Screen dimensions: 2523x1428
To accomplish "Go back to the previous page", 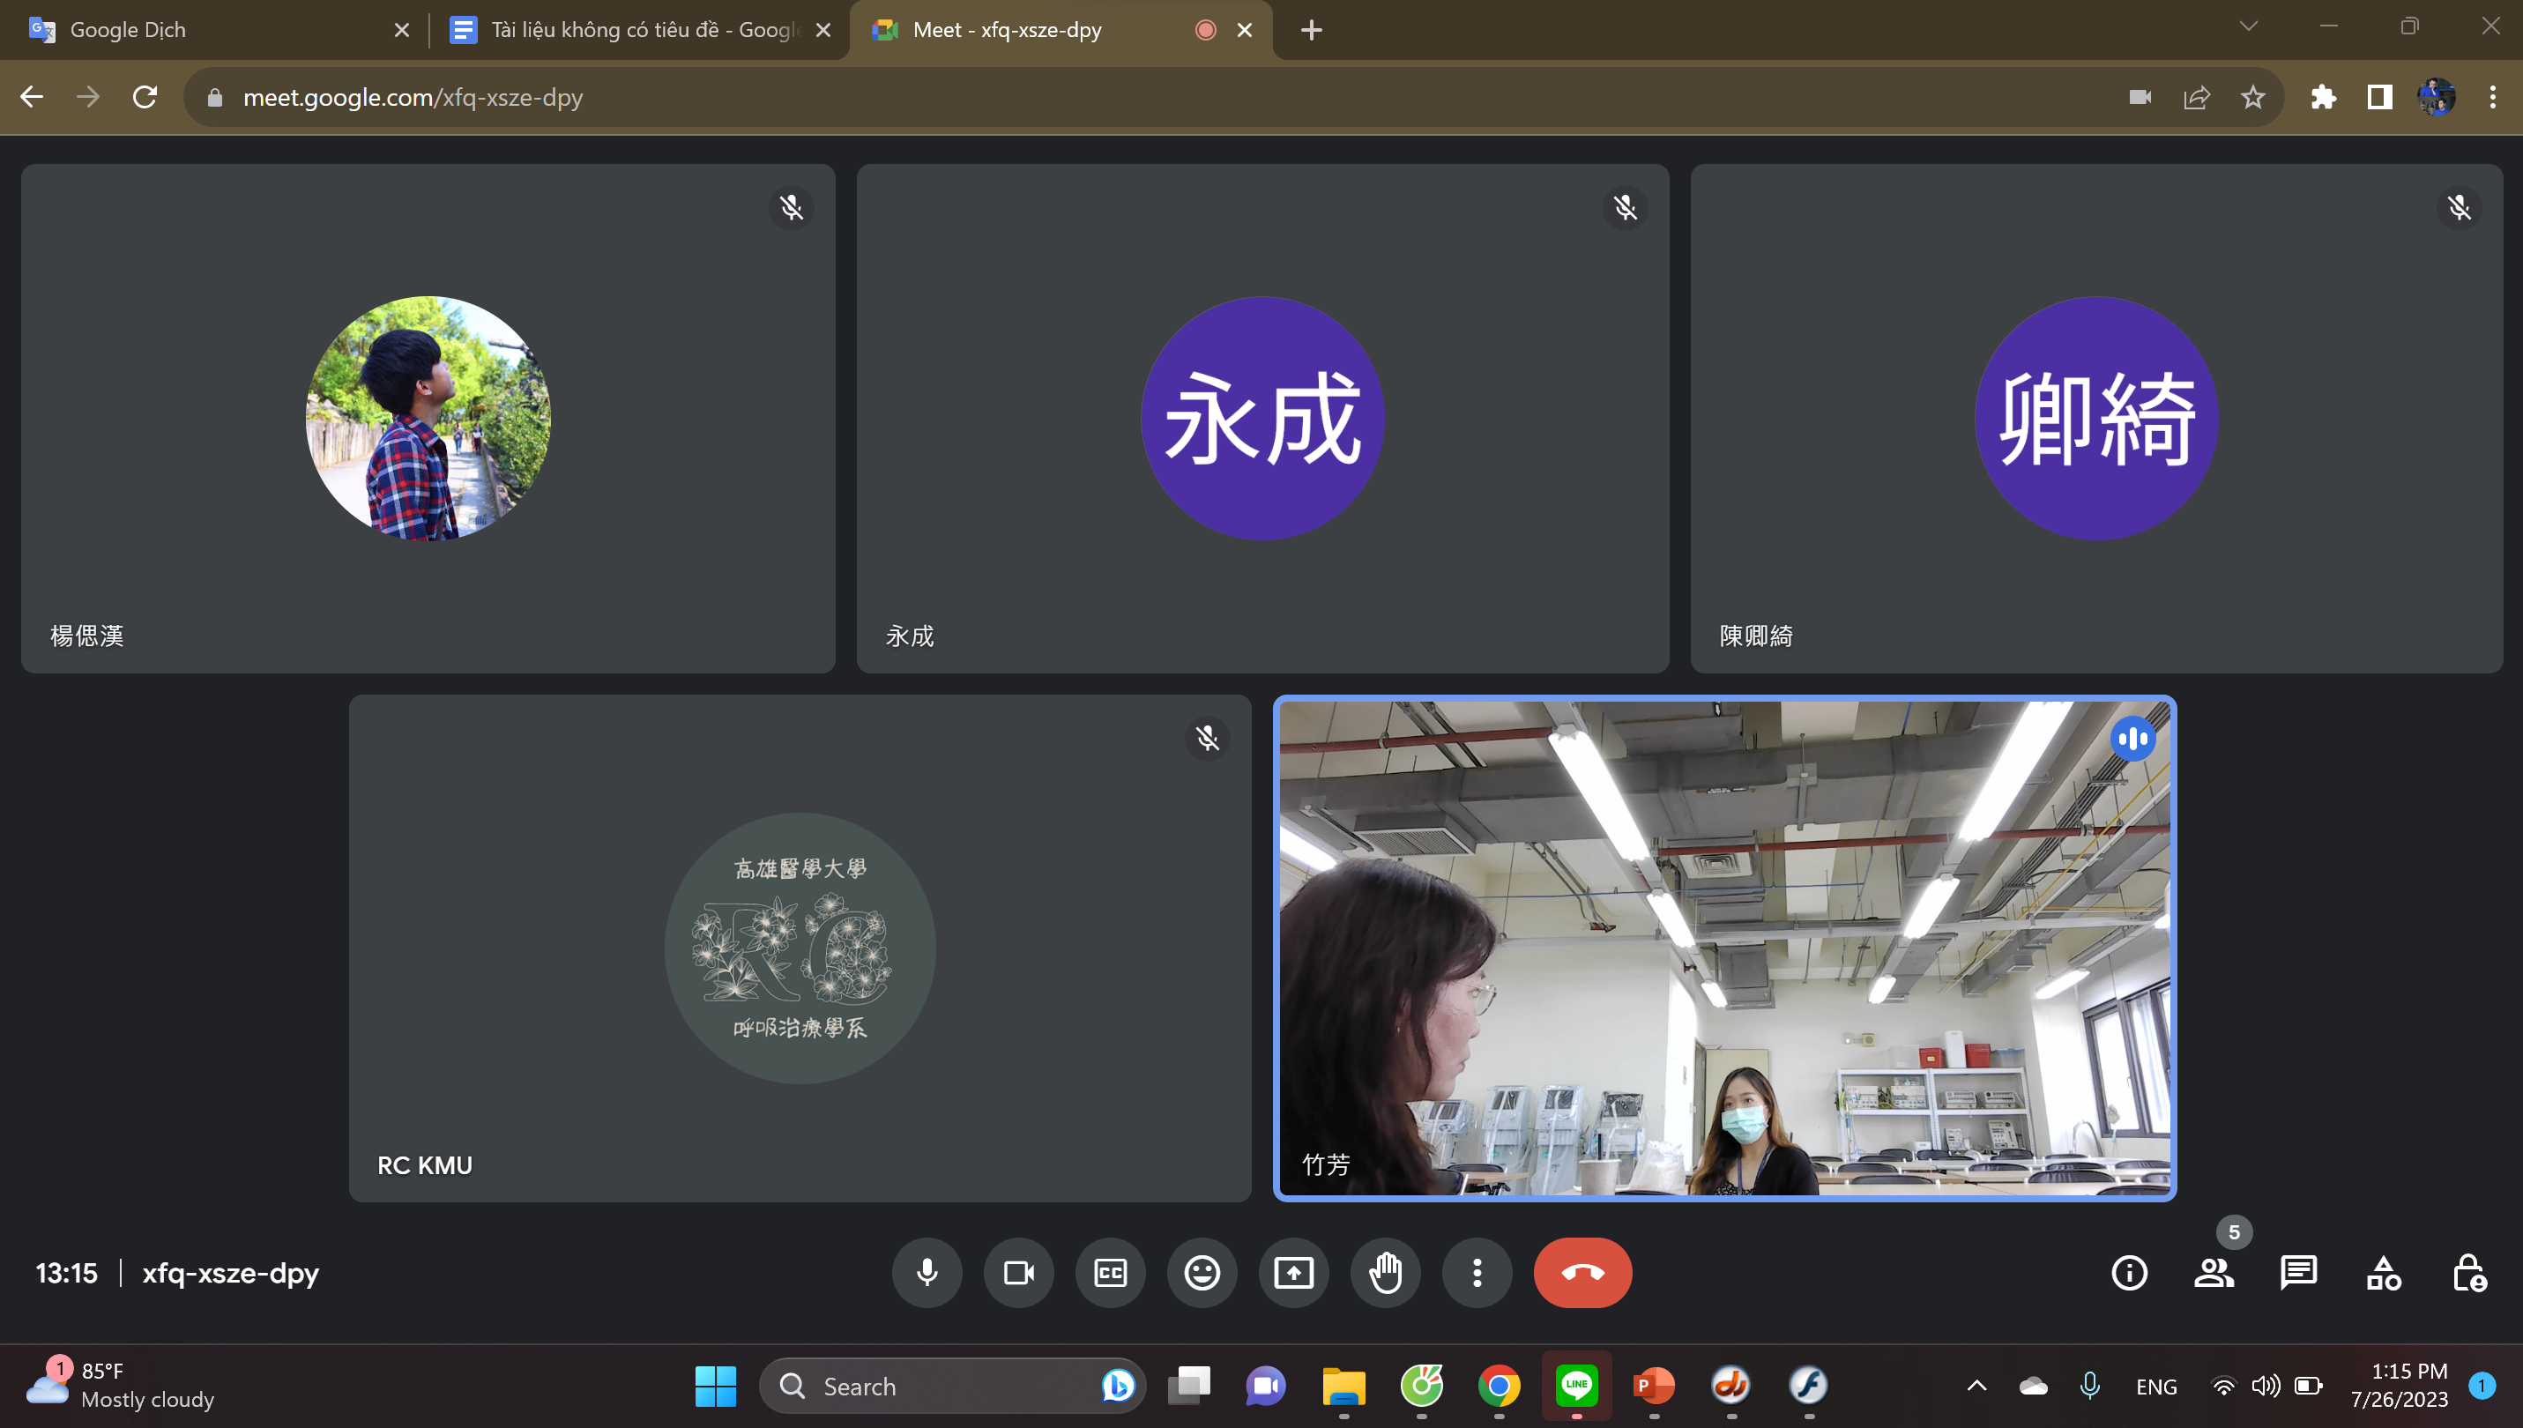I will click(32, 97).
